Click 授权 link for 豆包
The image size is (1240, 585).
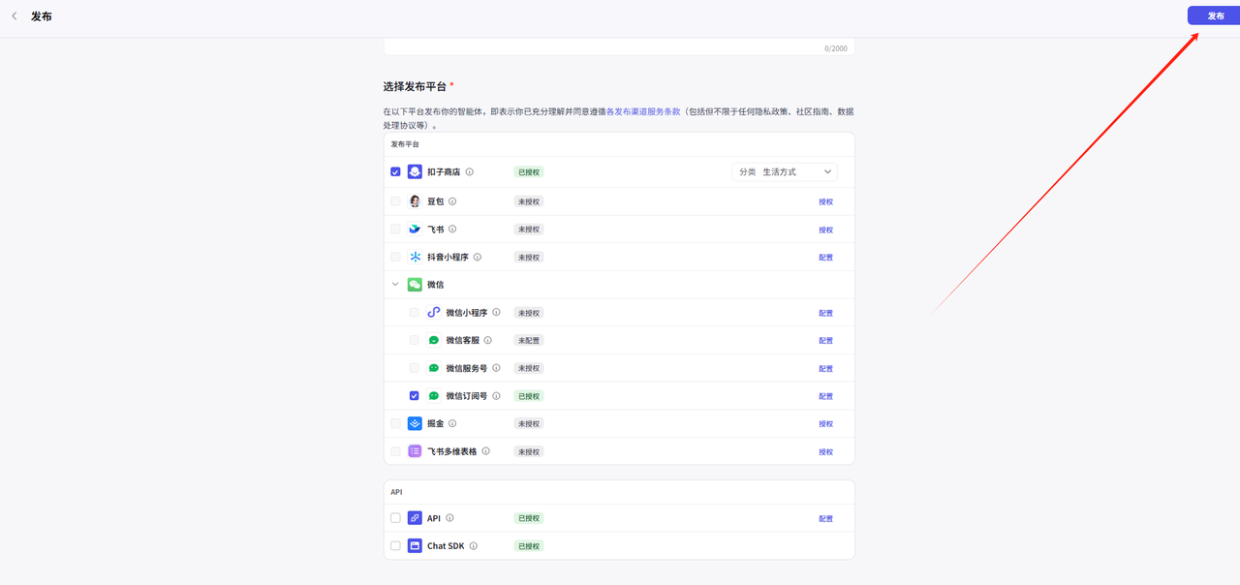(x=825, y=202)
